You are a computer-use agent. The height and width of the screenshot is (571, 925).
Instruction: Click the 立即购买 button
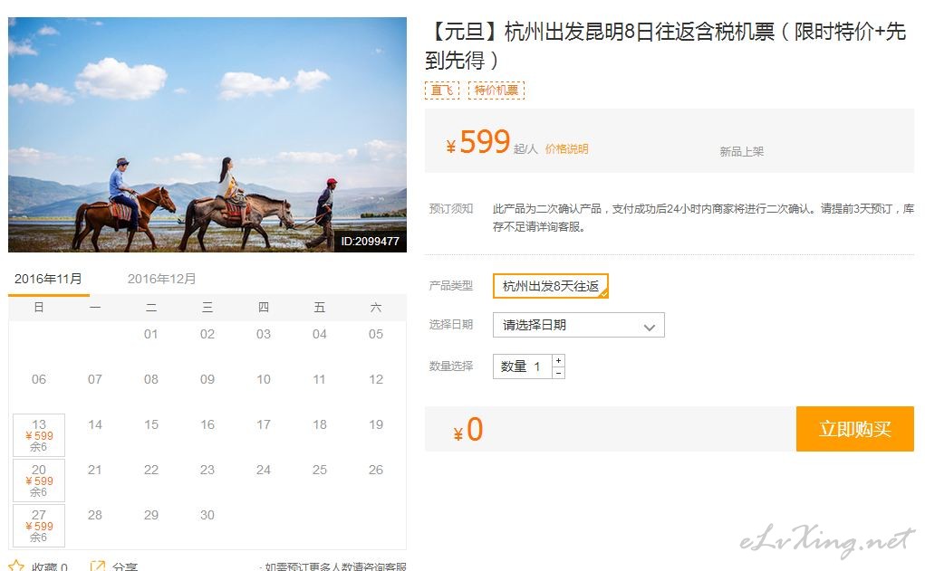[855, 429]
